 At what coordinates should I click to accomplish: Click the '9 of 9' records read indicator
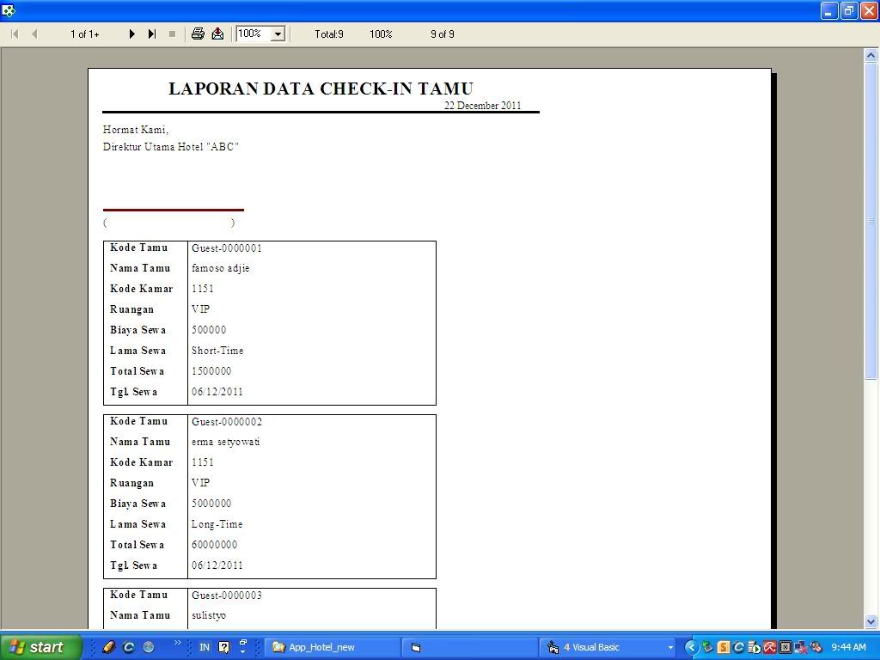(x=443, y=34)
